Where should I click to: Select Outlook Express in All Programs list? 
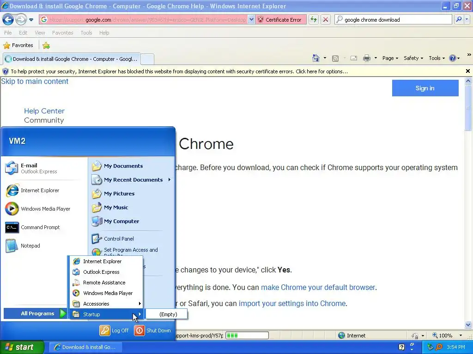coord(106,272)
